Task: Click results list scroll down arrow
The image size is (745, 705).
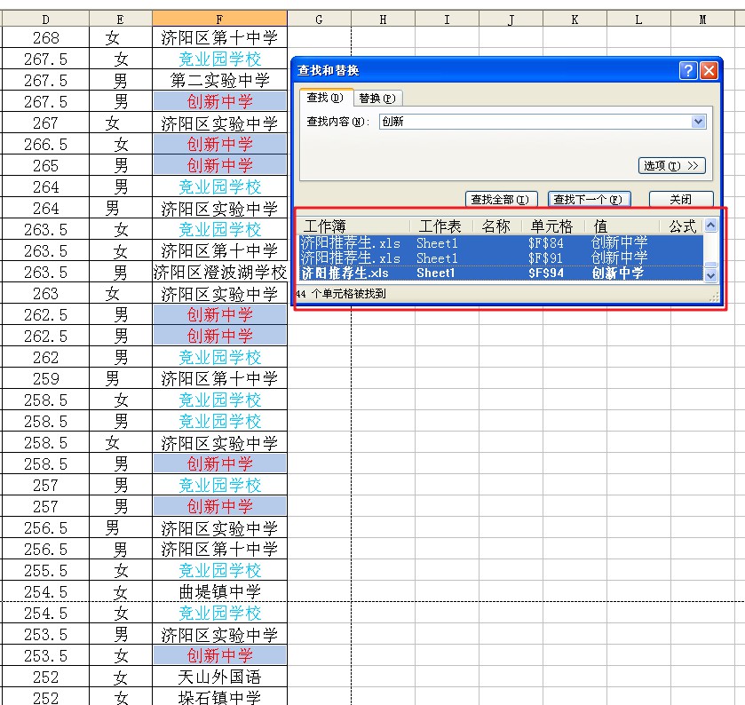Action: click(710, 275)
